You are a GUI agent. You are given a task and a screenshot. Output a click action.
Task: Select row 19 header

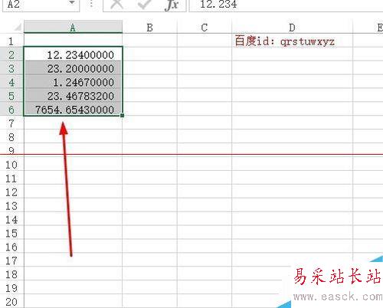(x=11, y=288)
